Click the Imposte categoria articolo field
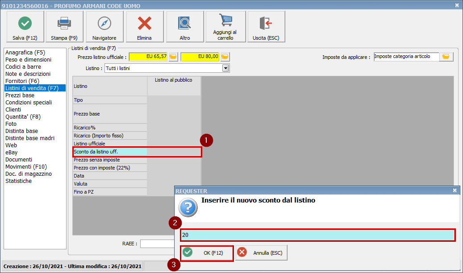The width and height of the screenshot is (463, 273). (x=406, y=57)
